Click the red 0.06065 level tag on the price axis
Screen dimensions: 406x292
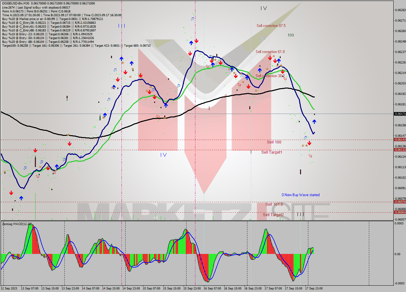(400, 212)
